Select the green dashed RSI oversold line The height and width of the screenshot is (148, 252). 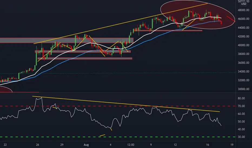click(118, 137)
